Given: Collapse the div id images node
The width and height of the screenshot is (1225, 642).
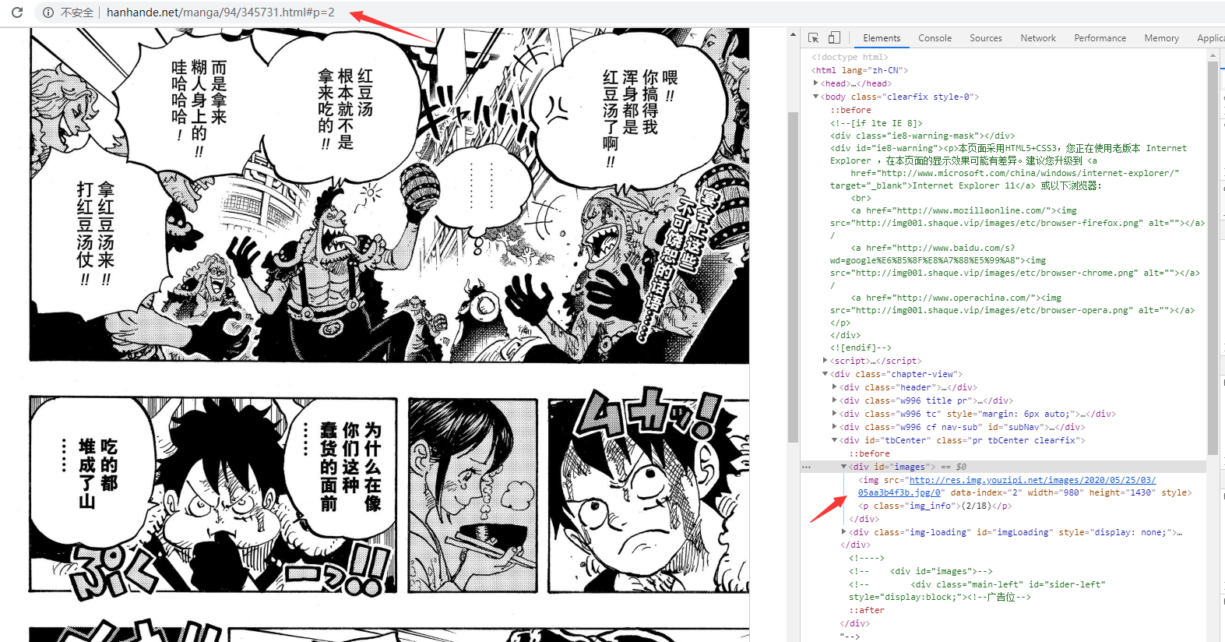Looking at the screenshot, I should 844,467.
